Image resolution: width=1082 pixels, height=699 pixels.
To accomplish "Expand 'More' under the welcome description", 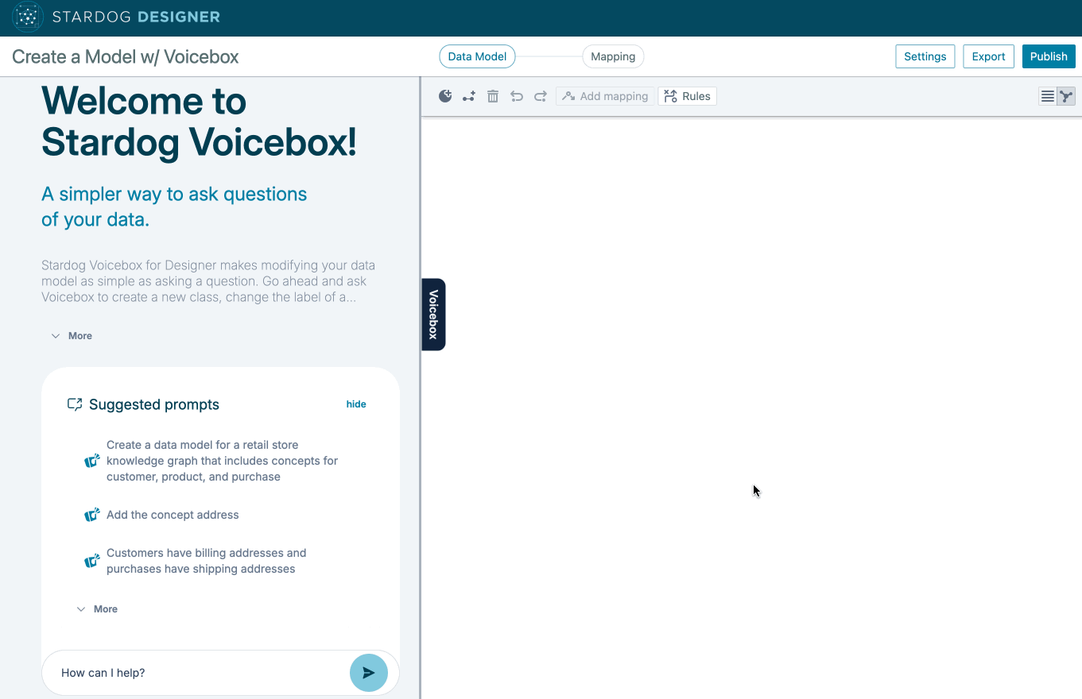I will click(72, 336).
